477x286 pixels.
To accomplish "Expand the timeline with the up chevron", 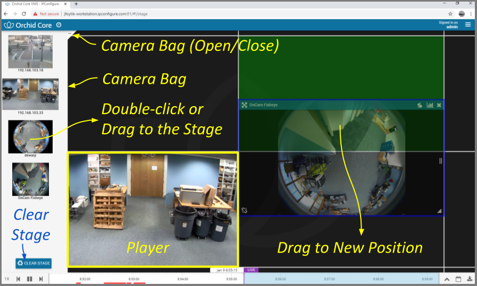I will tap(447, 279).
